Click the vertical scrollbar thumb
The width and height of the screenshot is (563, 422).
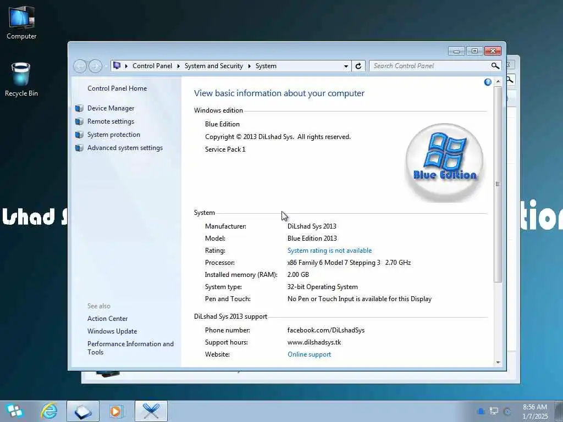click(x=498, y=184)
